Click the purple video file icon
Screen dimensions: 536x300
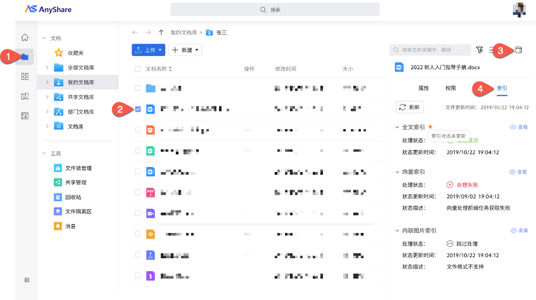tap(150, 213)
